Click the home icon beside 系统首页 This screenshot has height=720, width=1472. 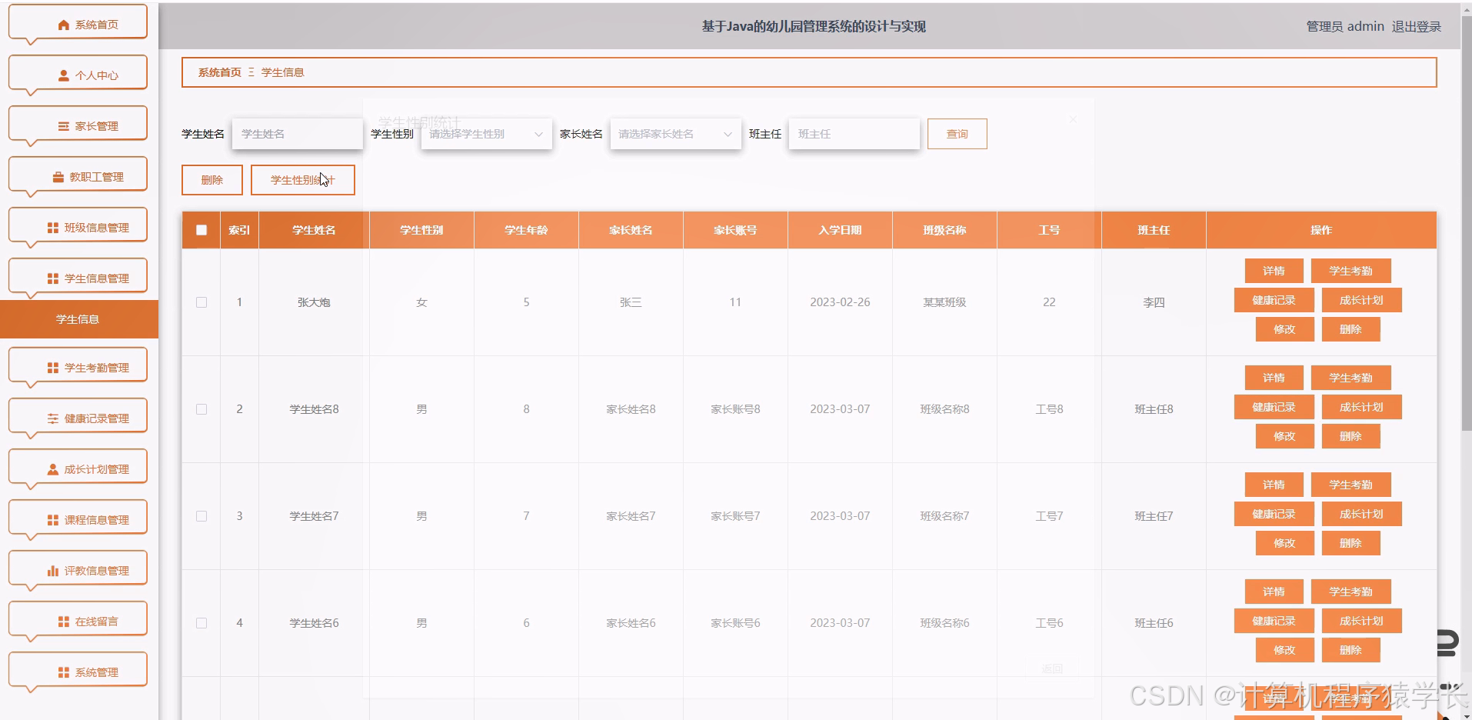64,25
